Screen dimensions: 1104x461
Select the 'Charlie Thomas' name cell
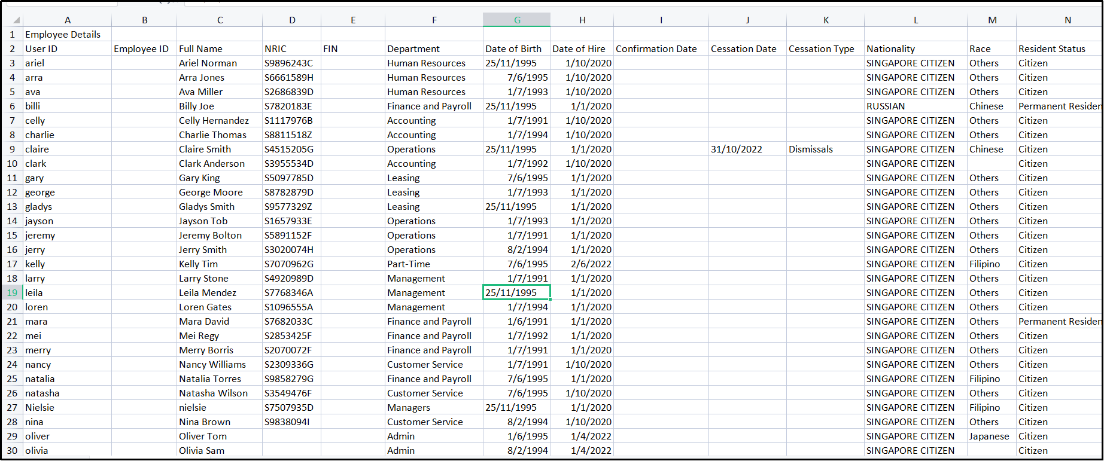[220, 135]
